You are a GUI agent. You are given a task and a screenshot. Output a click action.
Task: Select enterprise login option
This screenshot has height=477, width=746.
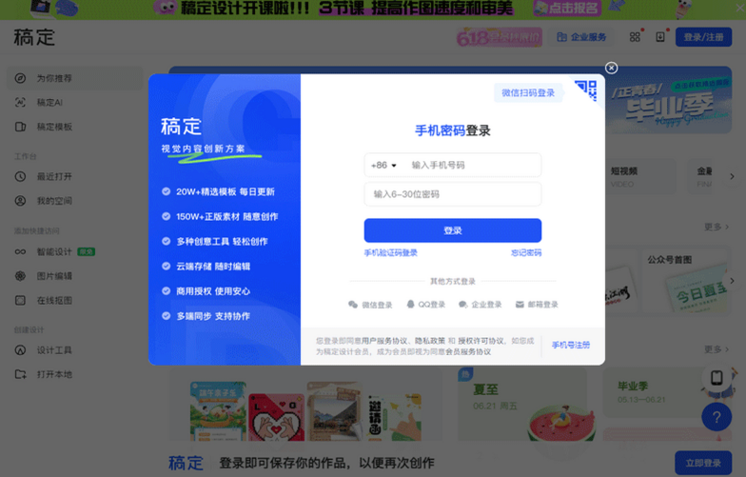point(480,305)
